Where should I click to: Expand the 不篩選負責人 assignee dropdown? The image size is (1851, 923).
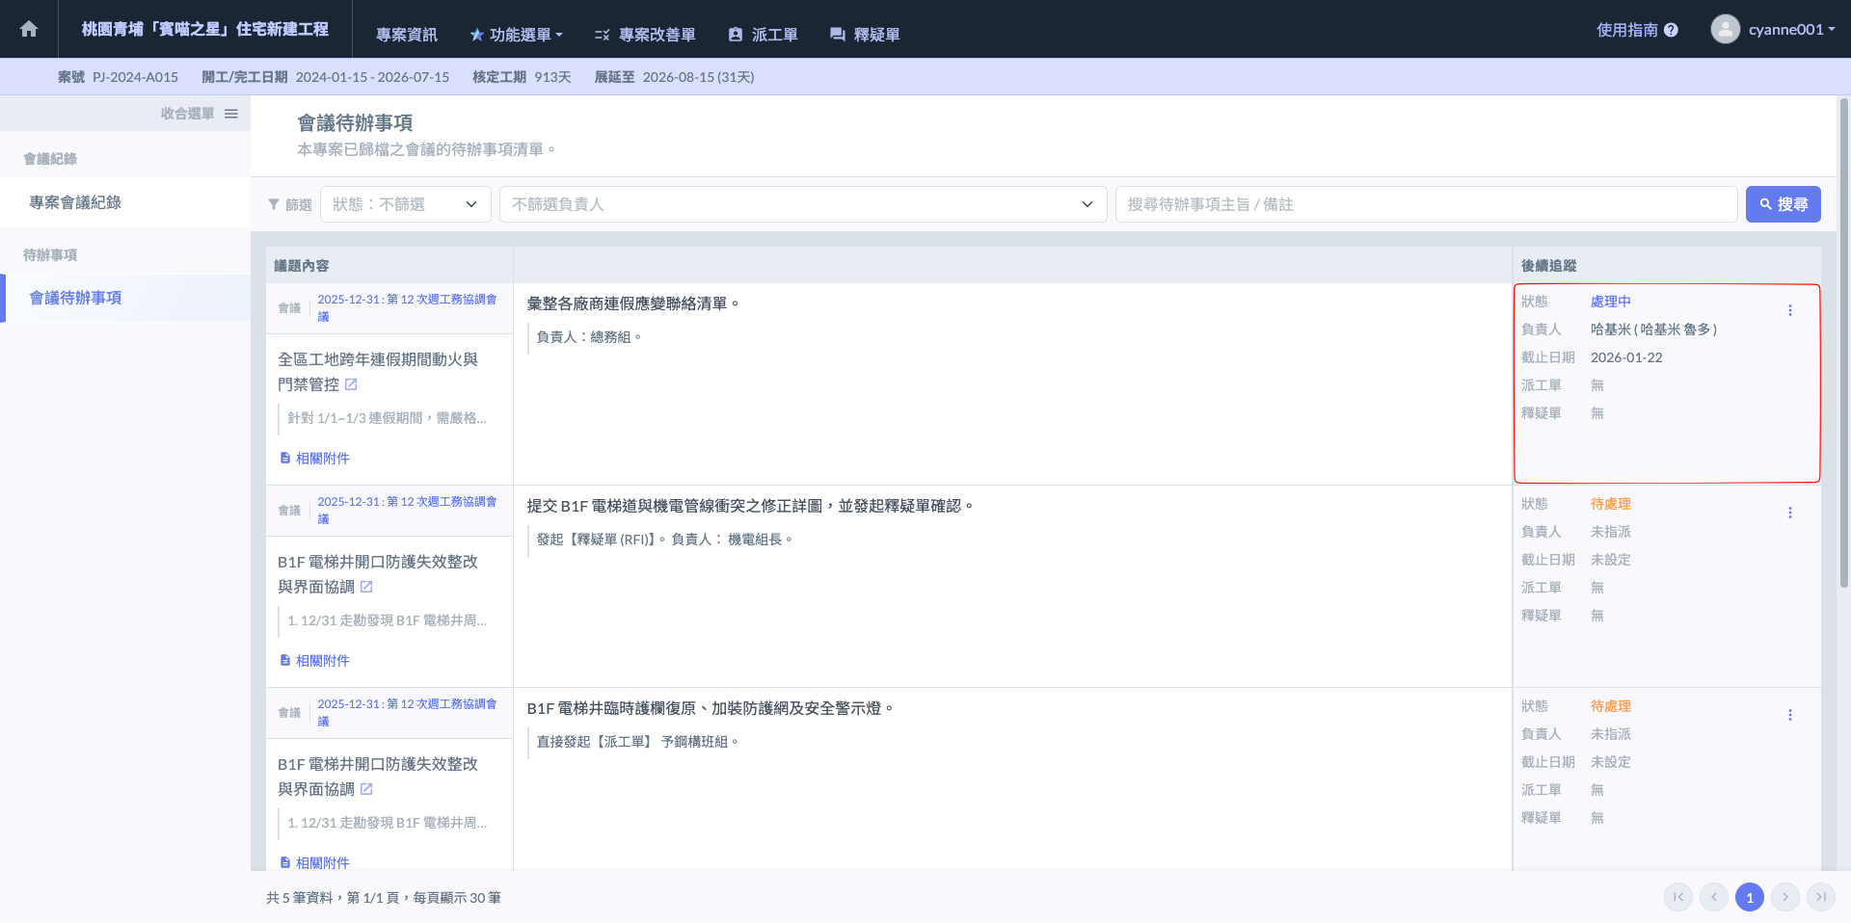pyautogui.click(x=802, y=204)
